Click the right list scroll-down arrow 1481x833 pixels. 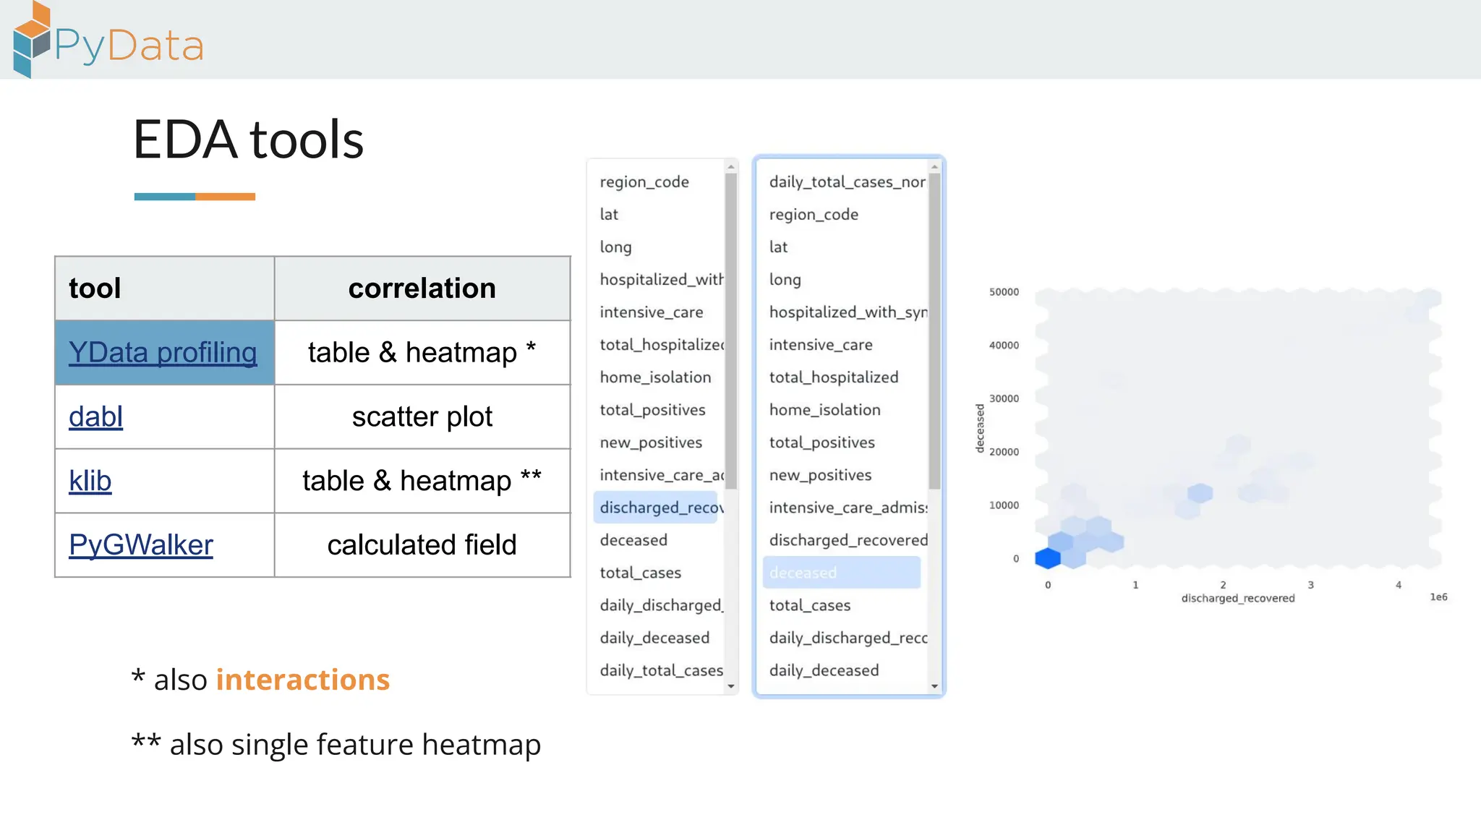[x=934, y=686]
